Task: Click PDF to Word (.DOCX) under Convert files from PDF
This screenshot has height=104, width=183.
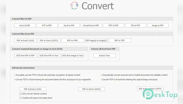Action: tap(49, 40)
